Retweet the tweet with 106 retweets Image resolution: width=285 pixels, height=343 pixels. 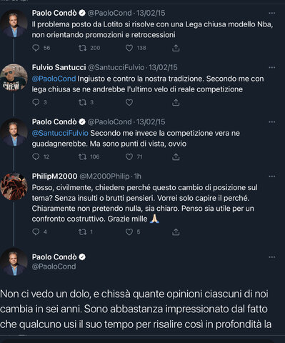(x=82, y=156)
